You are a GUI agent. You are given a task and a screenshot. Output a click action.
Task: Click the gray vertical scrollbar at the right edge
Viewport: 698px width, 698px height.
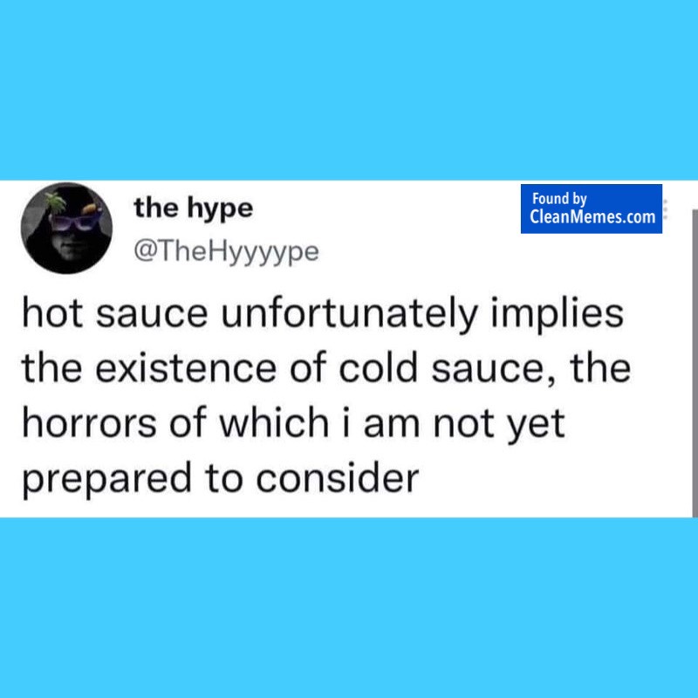click(x=695, y=363)
